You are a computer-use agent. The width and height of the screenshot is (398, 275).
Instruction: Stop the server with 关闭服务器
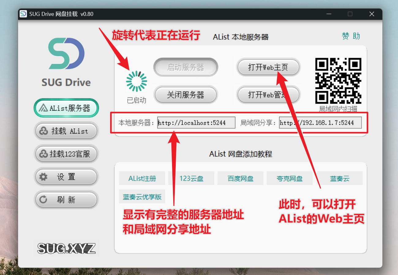tap(186, 95)
